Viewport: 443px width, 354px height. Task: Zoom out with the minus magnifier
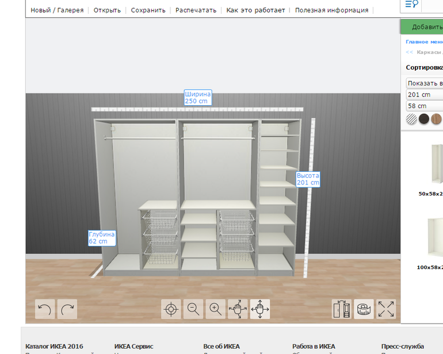click(193, 309)
